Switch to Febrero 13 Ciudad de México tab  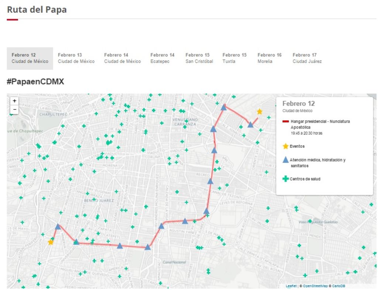coord(76,58)
